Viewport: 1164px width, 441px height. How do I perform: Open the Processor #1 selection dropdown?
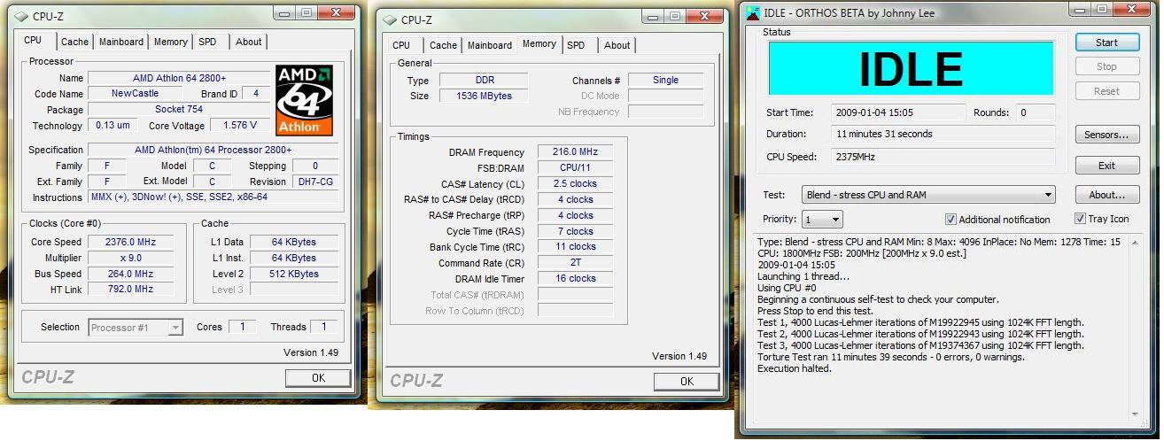point(136,328)
